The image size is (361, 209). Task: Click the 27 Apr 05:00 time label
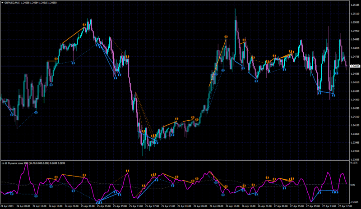point(297,206)
